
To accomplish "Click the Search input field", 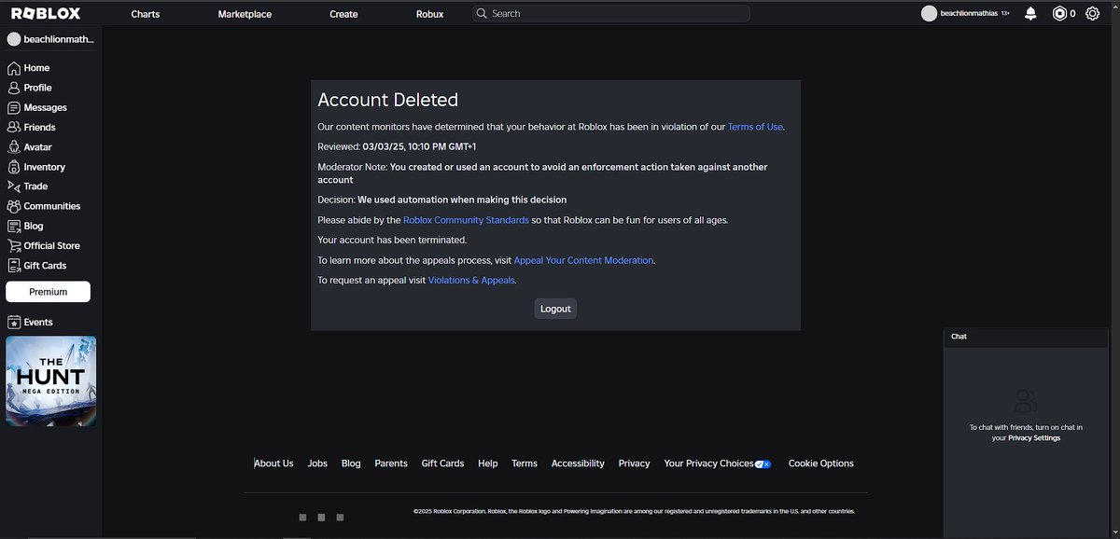I will [x=610, y=14].
